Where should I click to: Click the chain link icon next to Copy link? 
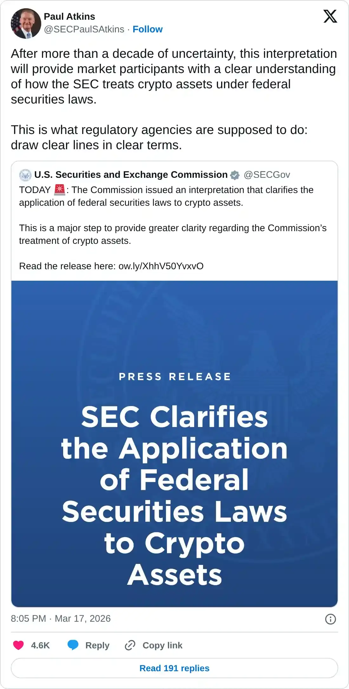coord(130,645)
